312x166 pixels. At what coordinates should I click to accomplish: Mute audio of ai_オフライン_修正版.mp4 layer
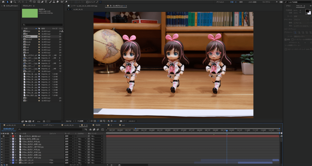click(4, 136)
